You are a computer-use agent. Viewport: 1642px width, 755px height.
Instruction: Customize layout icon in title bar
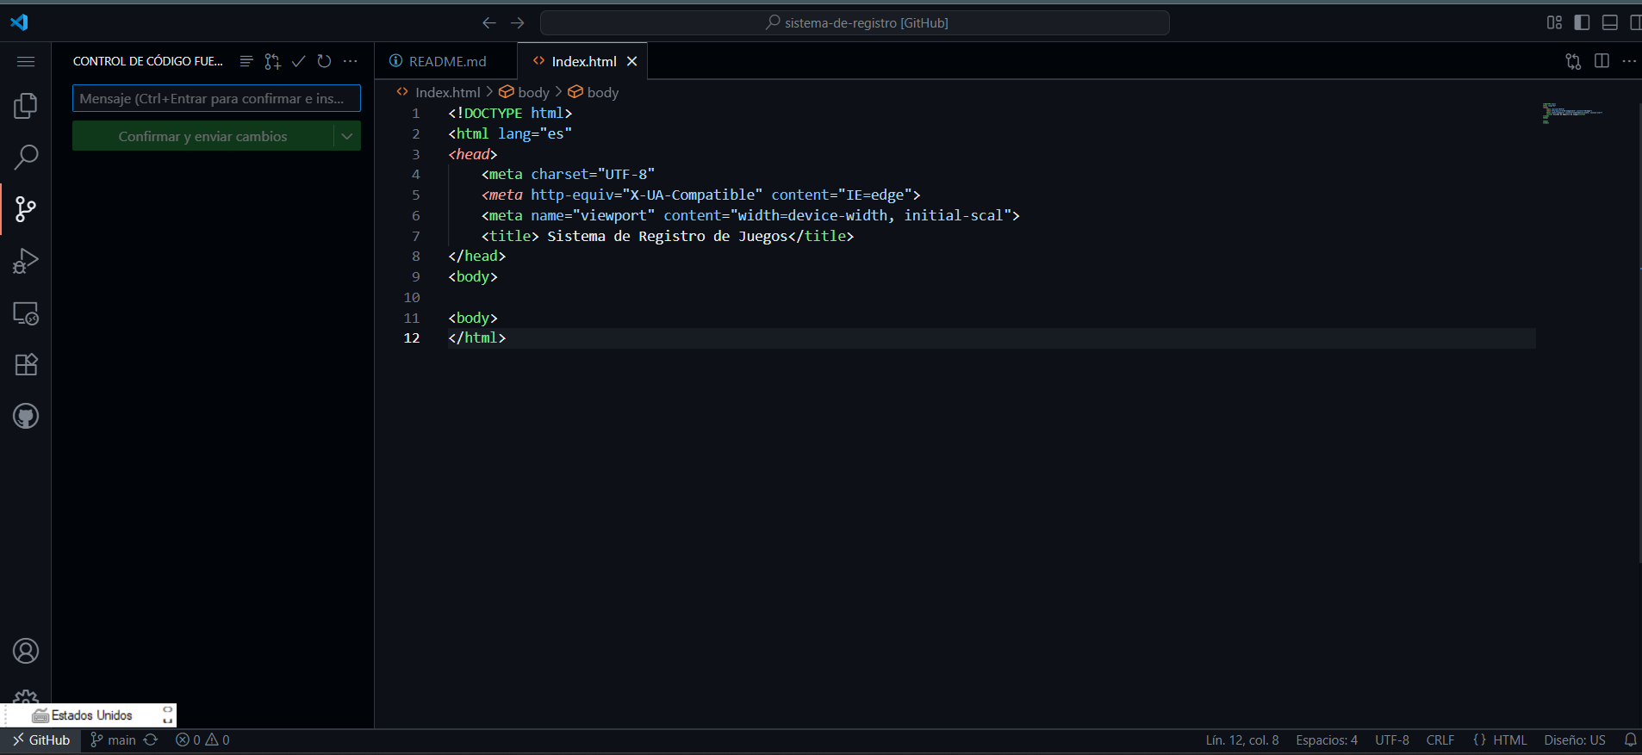[1554, 22]
